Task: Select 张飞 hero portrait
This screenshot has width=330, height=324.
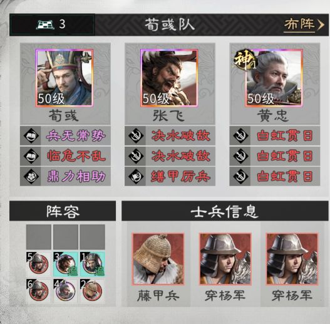Action: point(169,78)
